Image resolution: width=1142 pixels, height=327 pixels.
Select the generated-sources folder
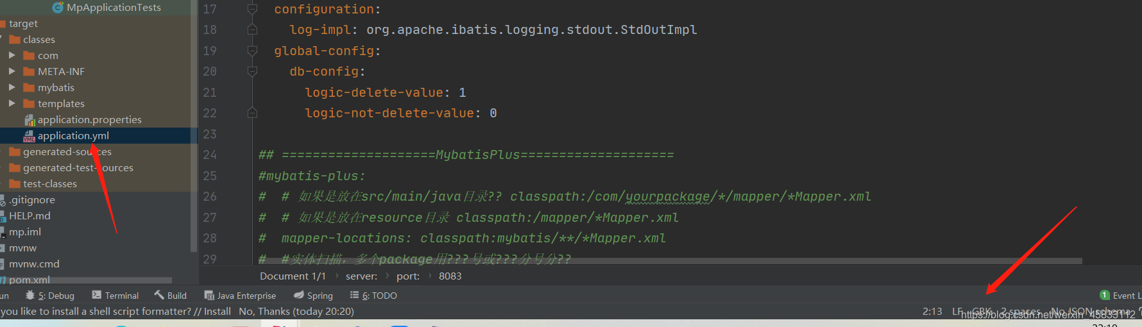67,151
